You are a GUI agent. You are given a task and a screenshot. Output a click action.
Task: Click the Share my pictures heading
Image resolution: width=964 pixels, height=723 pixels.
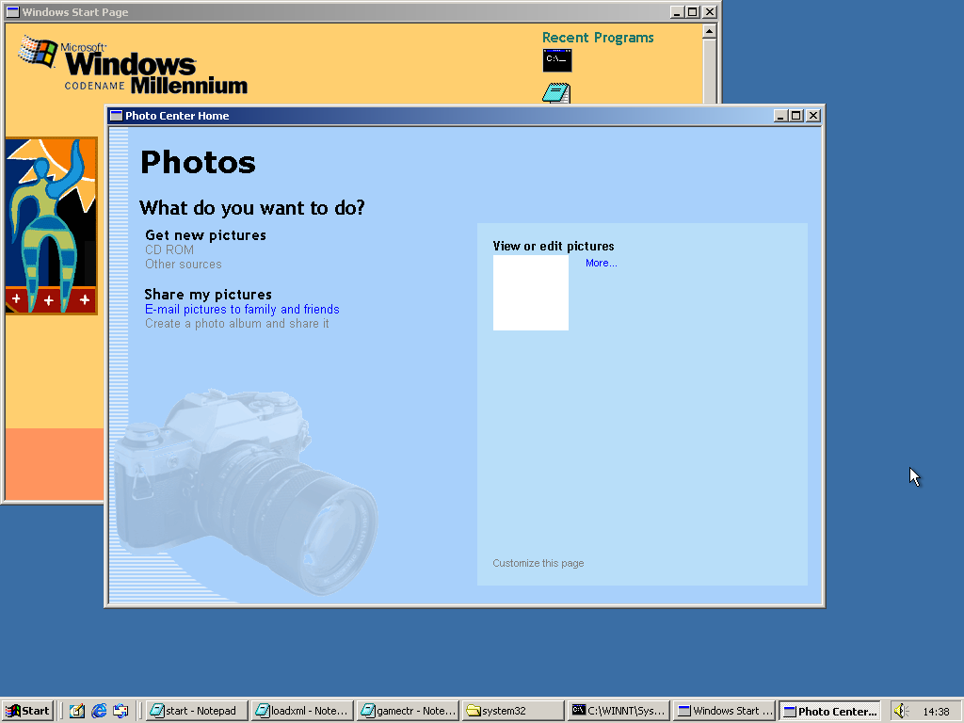click(208, 295)
